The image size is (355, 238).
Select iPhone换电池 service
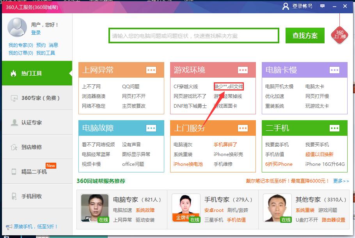(188, 164)
